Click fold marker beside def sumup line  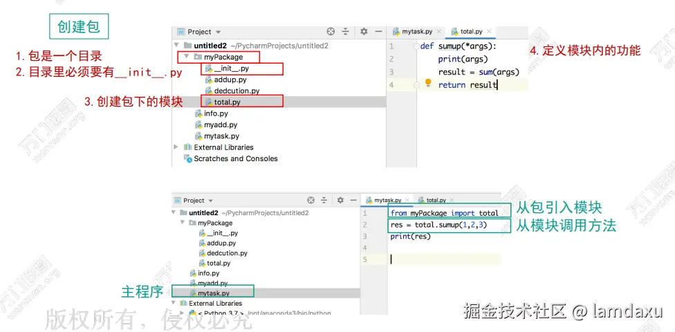point(416,46)
